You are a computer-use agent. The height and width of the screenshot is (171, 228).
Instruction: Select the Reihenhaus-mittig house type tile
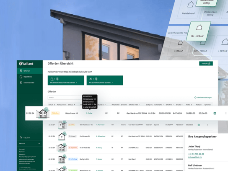211,13
